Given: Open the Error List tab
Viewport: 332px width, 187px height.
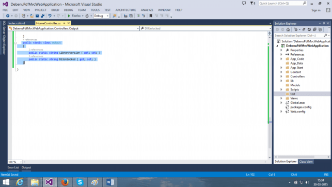Looking at the screenshot, I should (13, 167).
